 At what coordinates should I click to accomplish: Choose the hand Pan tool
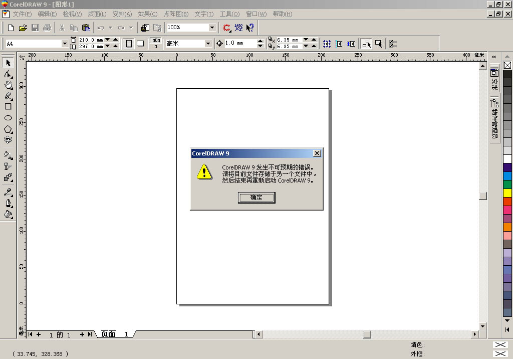pos(8,85)
